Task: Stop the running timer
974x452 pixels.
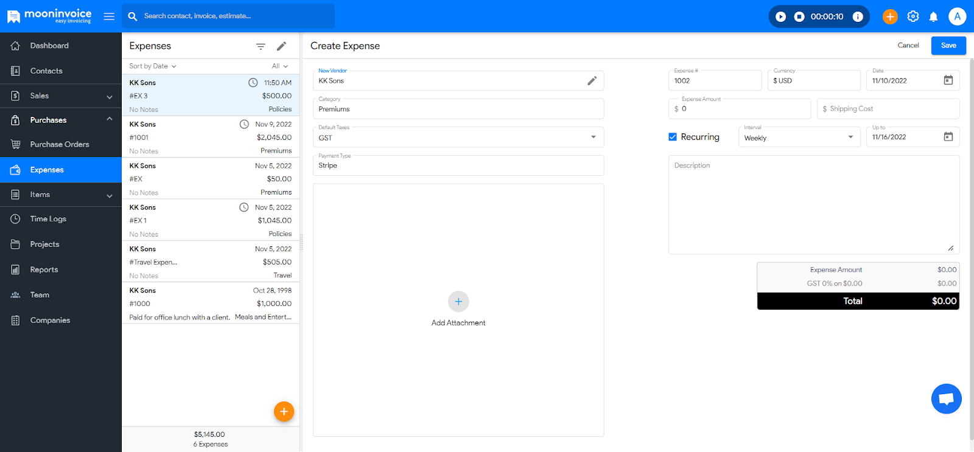Action: point(799,17)
